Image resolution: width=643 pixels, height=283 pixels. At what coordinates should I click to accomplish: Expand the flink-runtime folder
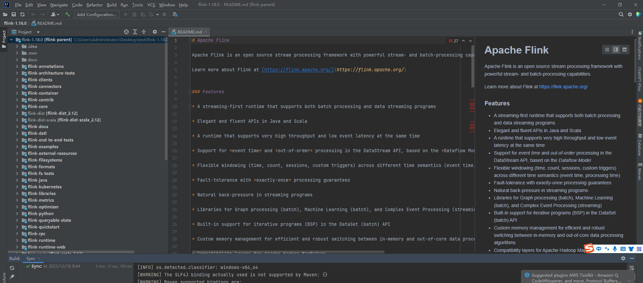(x=17, y=241)
